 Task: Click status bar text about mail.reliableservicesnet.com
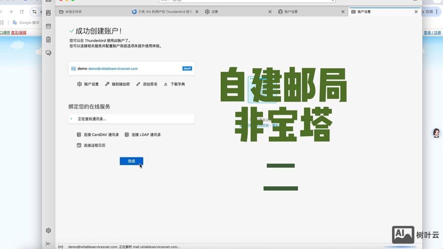click(124, 247)
